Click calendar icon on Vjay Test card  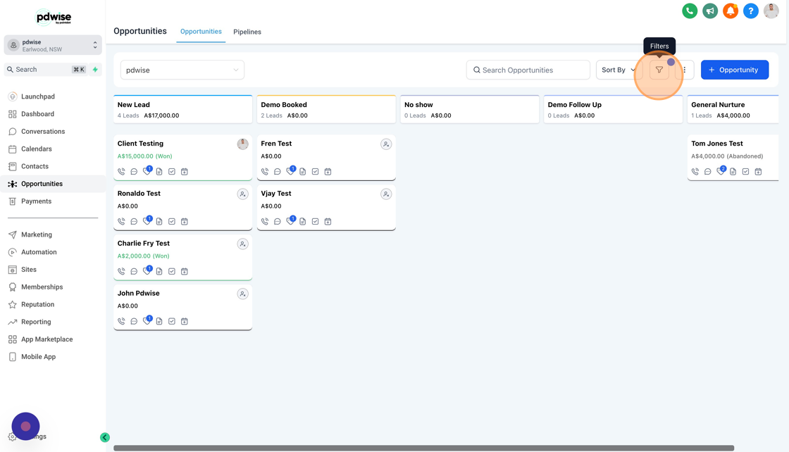click(328, 221)
